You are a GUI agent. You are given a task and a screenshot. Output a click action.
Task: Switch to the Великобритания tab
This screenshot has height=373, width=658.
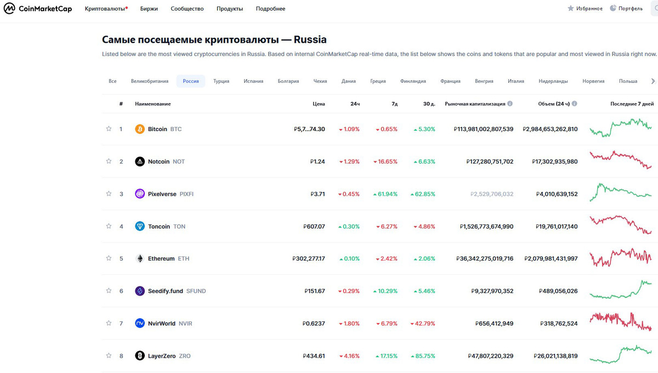tap(150, 81)
